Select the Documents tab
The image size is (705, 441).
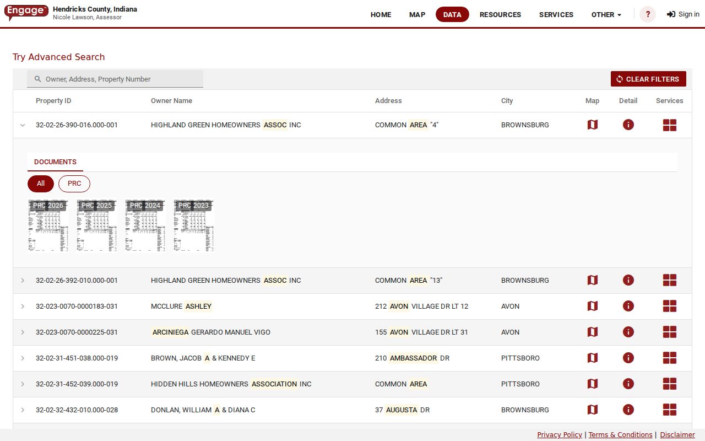(55, 162)
